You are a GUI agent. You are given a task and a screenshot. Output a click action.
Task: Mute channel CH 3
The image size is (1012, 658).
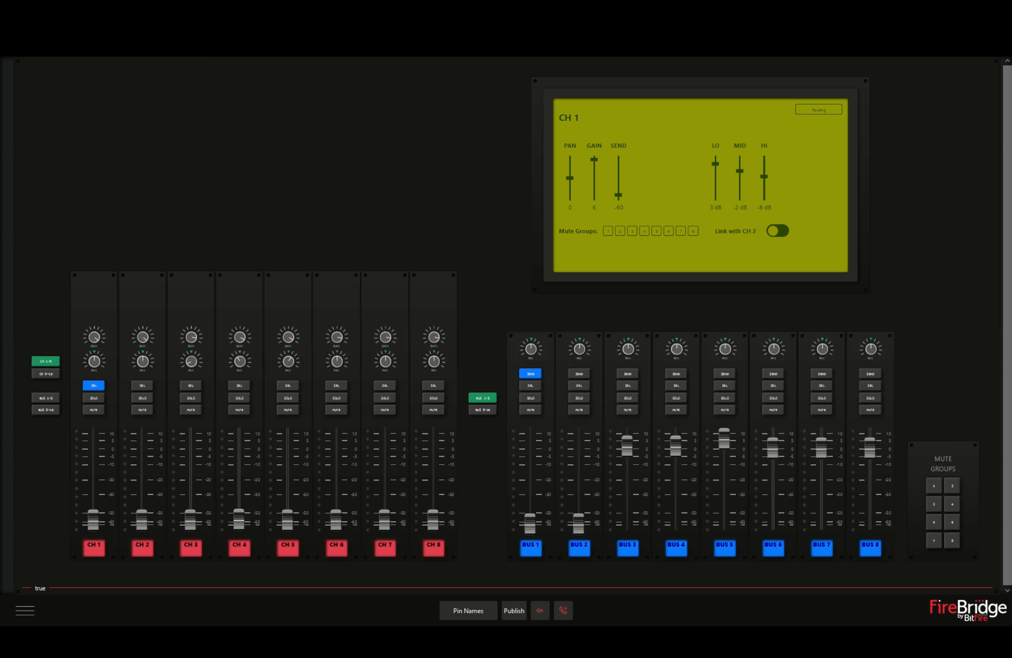(x=190, y=410)
